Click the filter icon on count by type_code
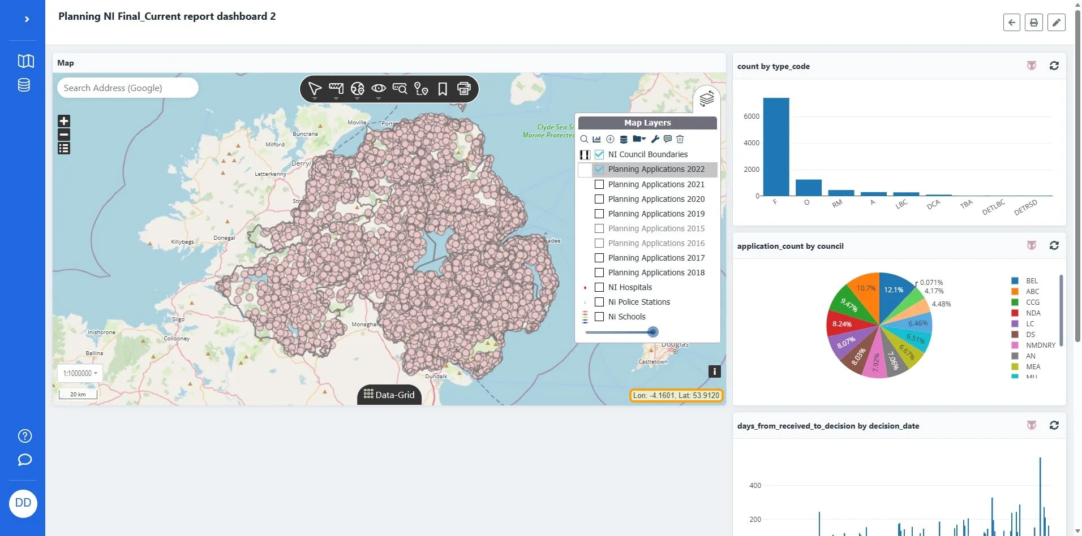 coord(1032,66)
